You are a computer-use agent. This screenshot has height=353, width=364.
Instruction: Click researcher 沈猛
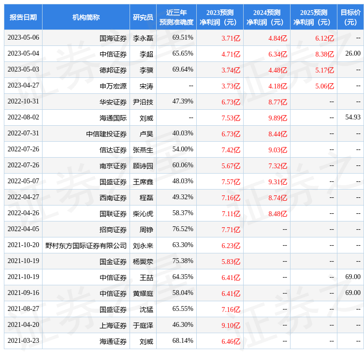(146, 309)
